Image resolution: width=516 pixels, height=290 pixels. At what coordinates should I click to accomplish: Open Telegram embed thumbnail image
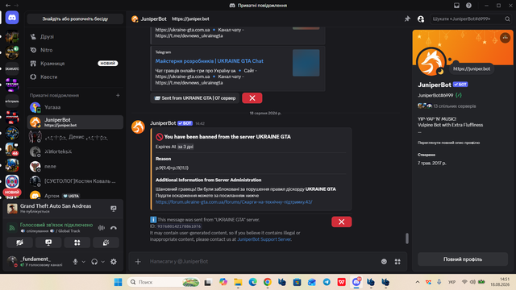tap(306, 63)
